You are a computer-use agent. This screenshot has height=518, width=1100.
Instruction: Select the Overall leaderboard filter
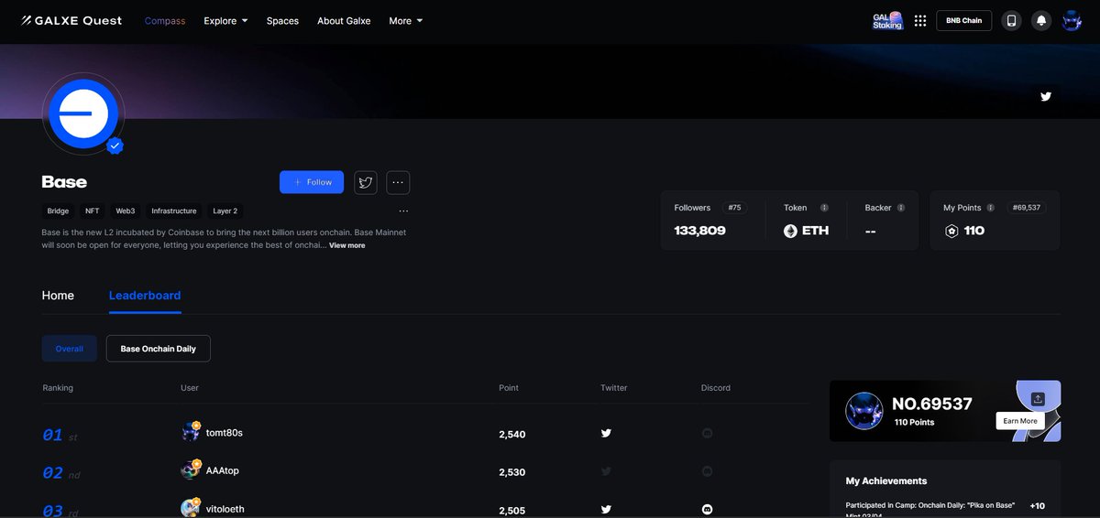(x=70, y=349)
